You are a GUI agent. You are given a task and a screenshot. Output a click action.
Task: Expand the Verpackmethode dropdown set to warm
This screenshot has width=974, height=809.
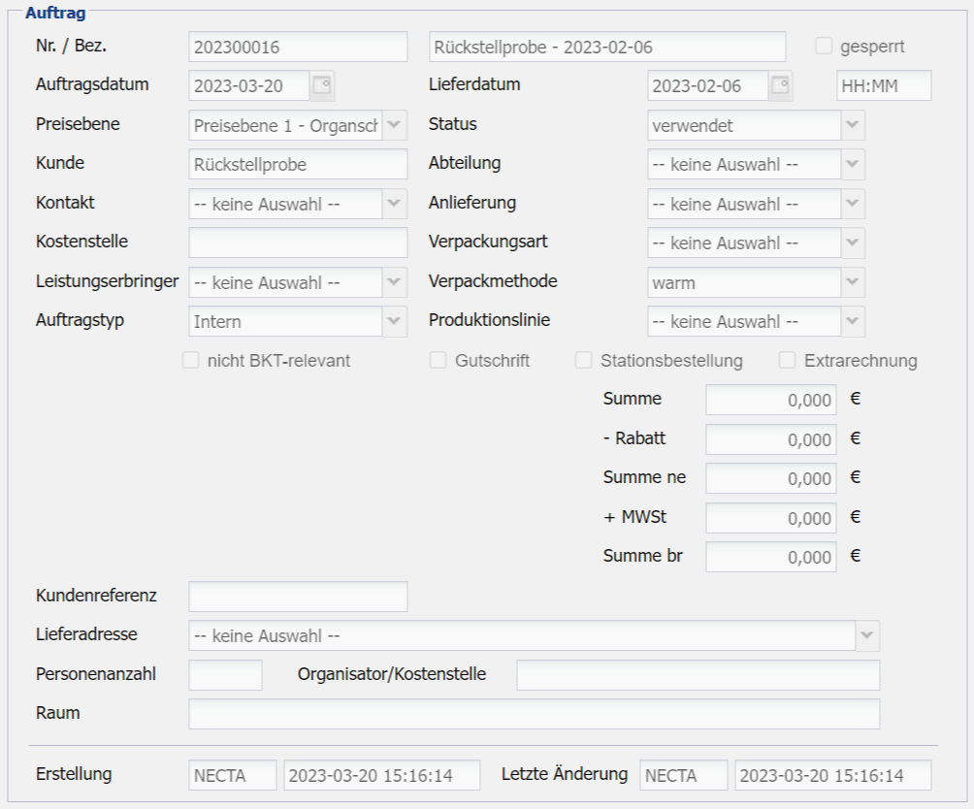tap(853, 282)
